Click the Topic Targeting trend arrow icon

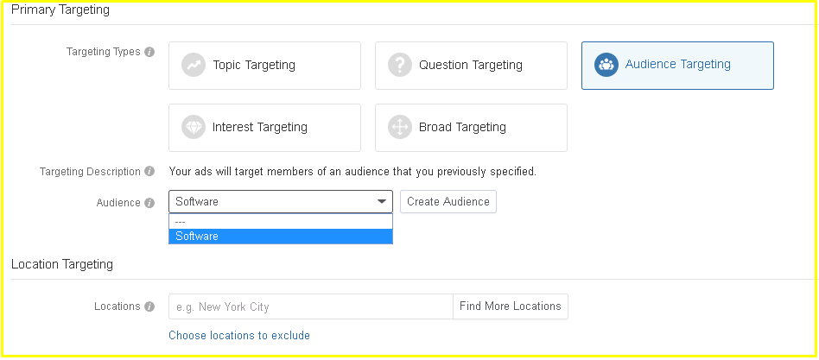[194, 66]
